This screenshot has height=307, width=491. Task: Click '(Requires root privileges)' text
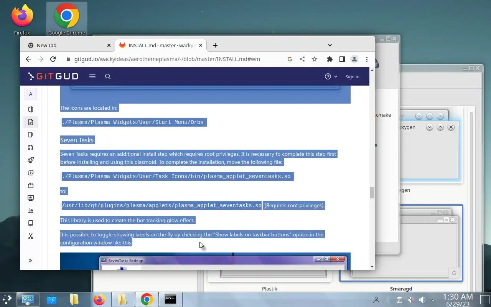294,205
